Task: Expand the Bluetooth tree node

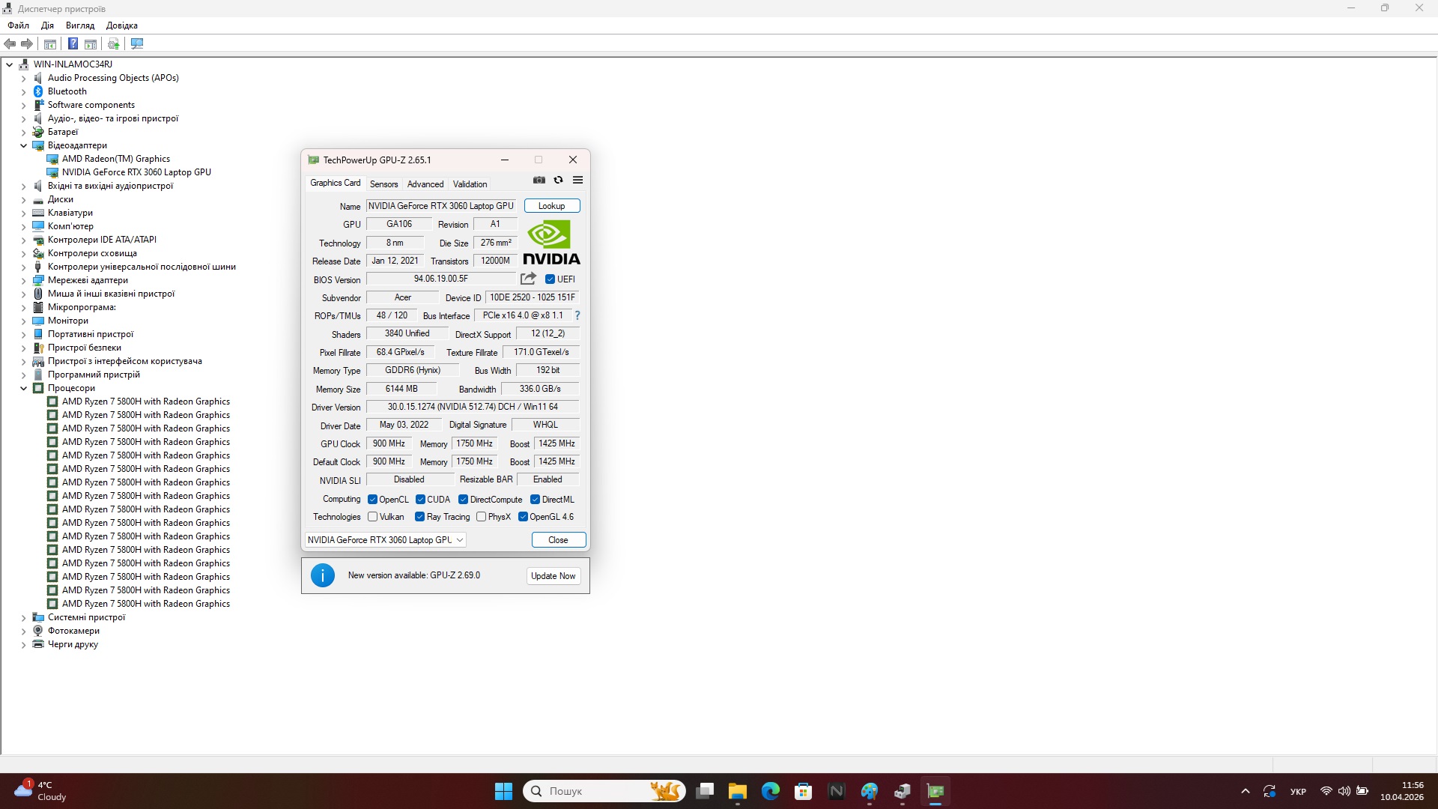Action: [x=23, y=91]
